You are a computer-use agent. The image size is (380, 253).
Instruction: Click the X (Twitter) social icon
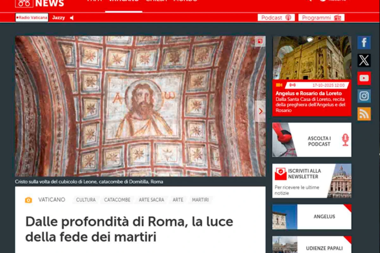(364, 60)
